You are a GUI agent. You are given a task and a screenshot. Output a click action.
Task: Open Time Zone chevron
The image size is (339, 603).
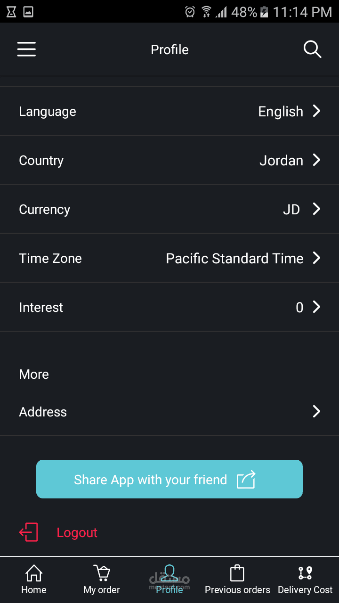point(317,258)
